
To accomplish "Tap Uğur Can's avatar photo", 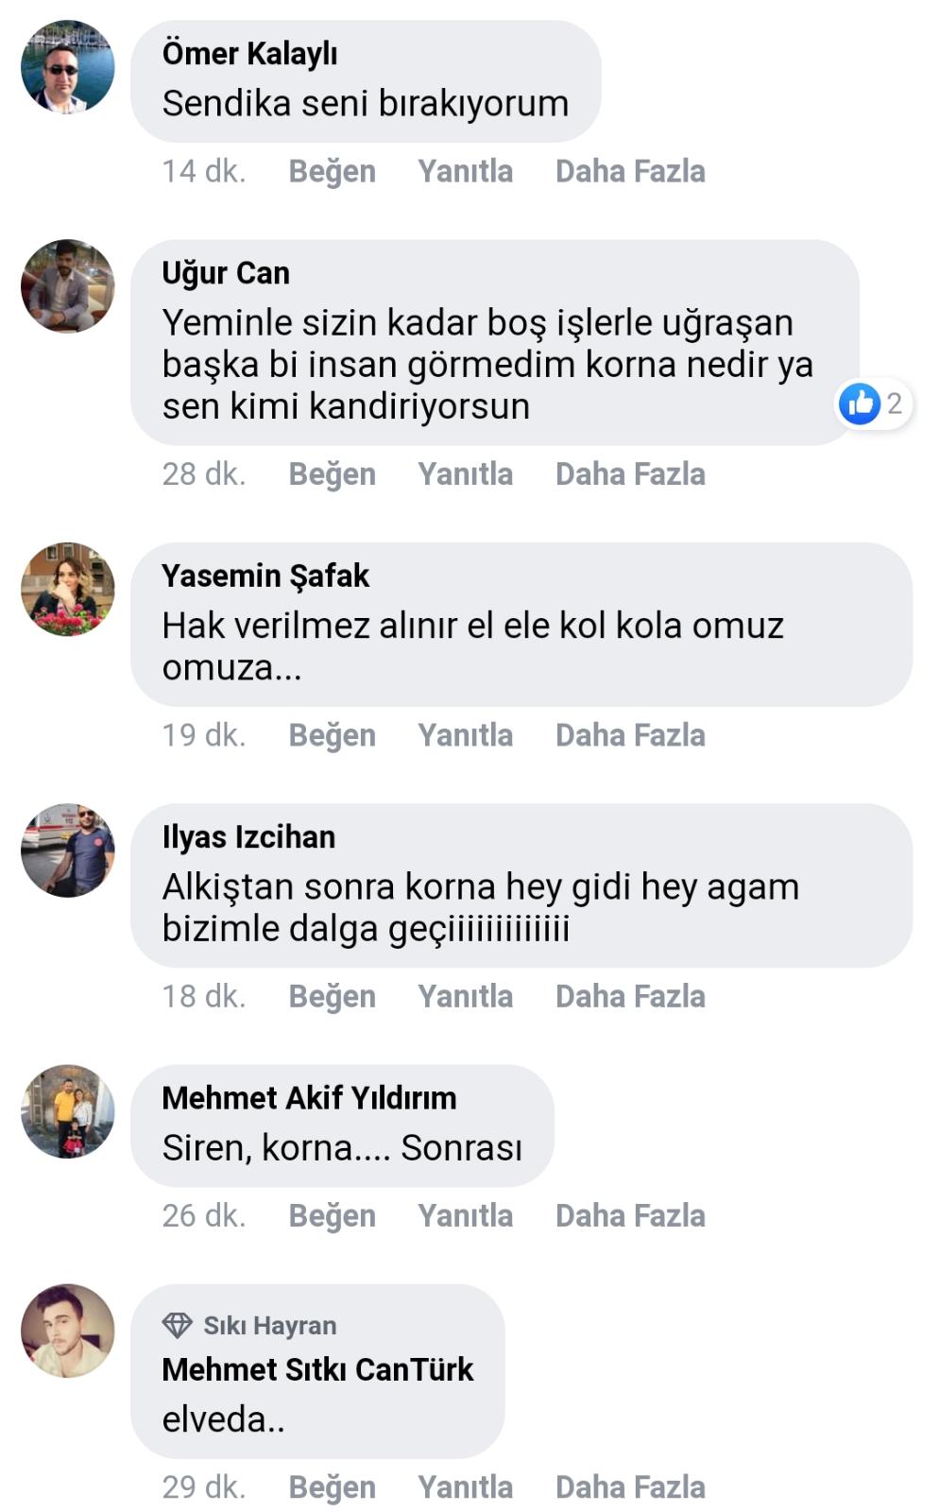I will pos(68,286).
